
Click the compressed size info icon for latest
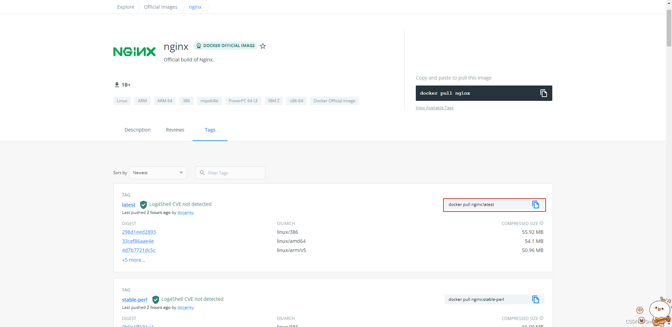[541, 223]
